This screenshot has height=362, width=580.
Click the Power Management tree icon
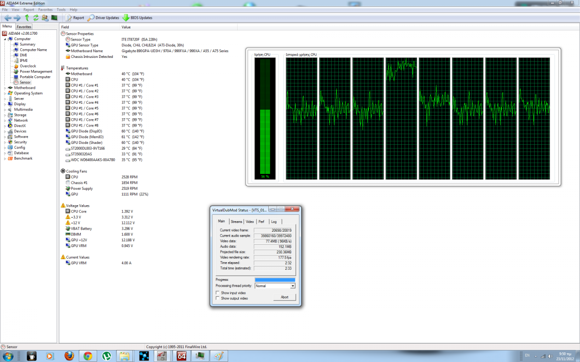(x=16, y=71)
